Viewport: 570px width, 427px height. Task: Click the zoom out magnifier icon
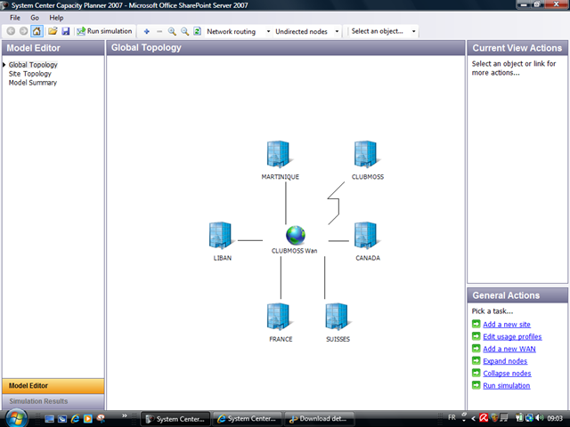pyautogui.click(x=184, y=32)
